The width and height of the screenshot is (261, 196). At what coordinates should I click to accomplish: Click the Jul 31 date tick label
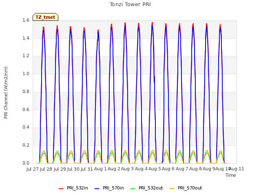(87, 169)
